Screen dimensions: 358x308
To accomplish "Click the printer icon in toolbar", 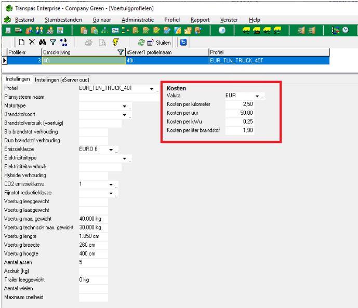I will [89, 43].
